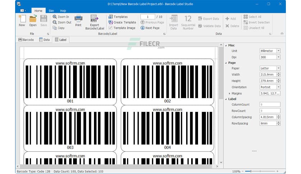Go to Previous Page

[152, 22]
